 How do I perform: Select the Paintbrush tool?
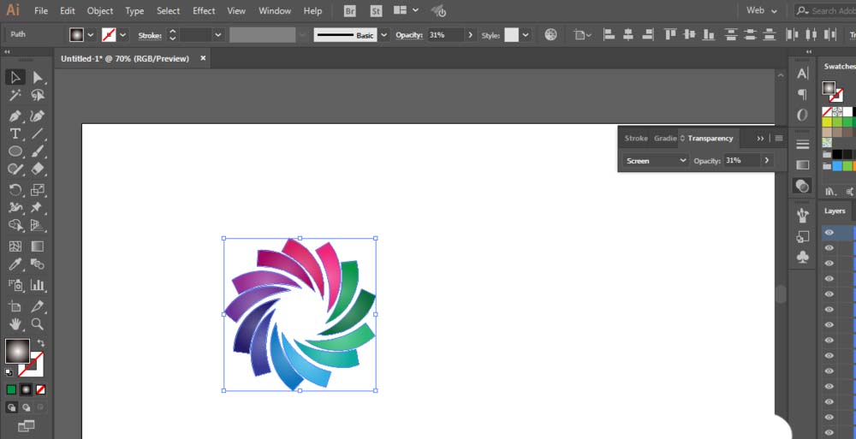coord(38,151)
